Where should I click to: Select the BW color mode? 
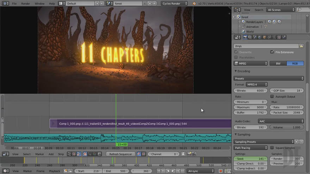tap(278, 63)
